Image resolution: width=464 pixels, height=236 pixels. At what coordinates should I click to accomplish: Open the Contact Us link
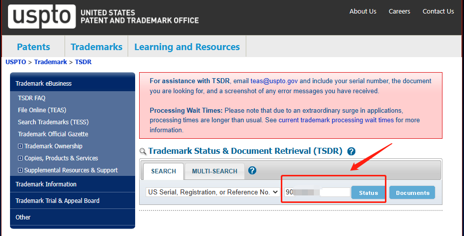(438, 12)
